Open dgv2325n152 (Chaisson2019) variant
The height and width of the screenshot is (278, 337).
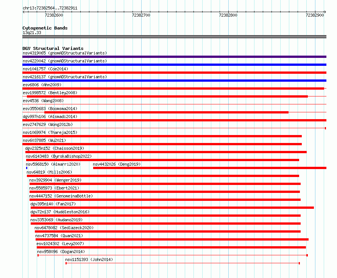(x=55, y=148)
